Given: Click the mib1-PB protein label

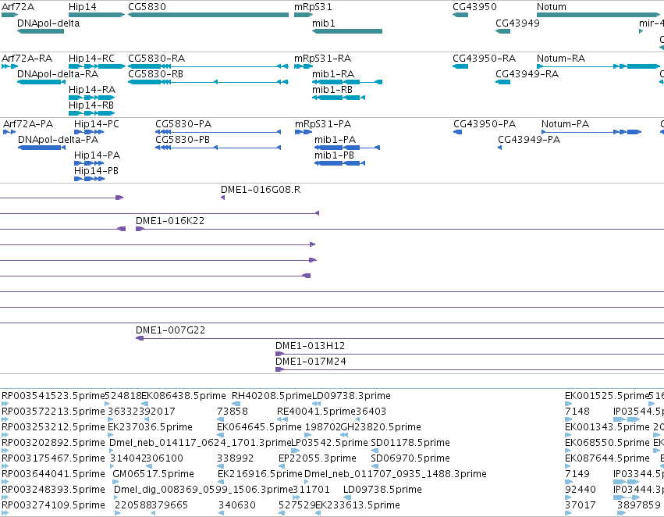Looking at the screenshot, I should pyautogui.click(x=334, y=155).
